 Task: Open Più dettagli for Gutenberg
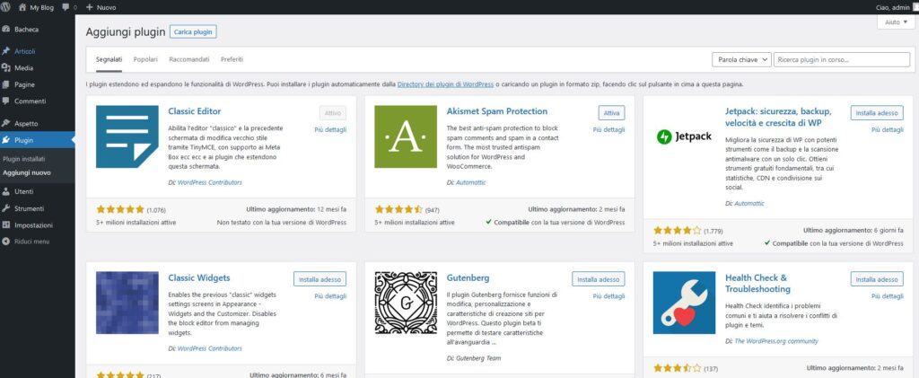[608, 296]
